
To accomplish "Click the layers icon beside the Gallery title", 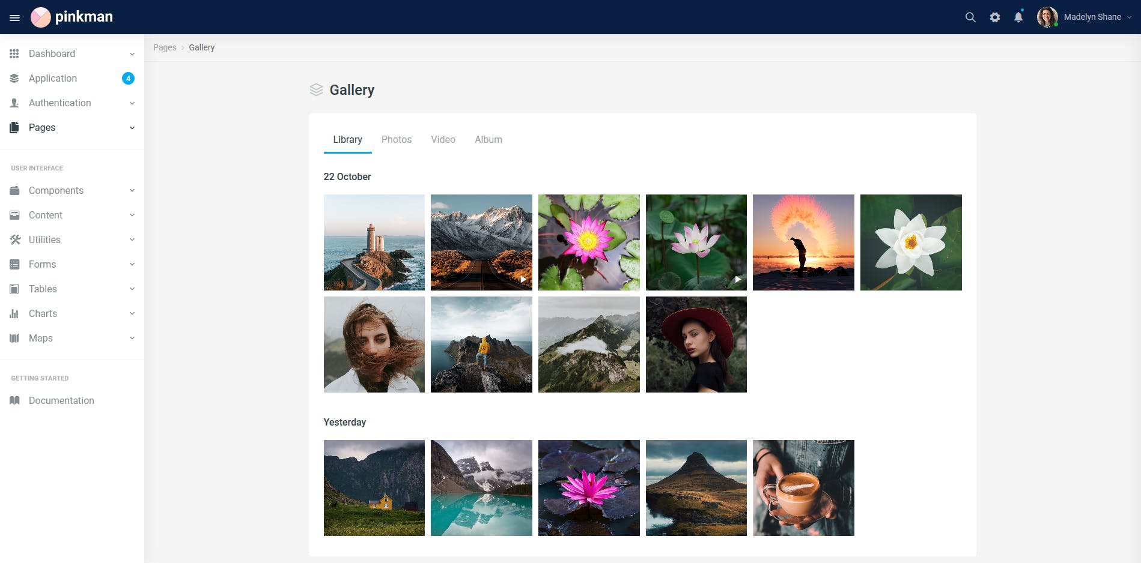I will coord(315,89).
